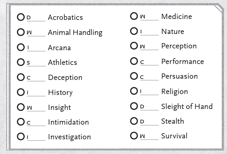
Task: Mark the Insight proficiency circle
Action: pos(21,107)
